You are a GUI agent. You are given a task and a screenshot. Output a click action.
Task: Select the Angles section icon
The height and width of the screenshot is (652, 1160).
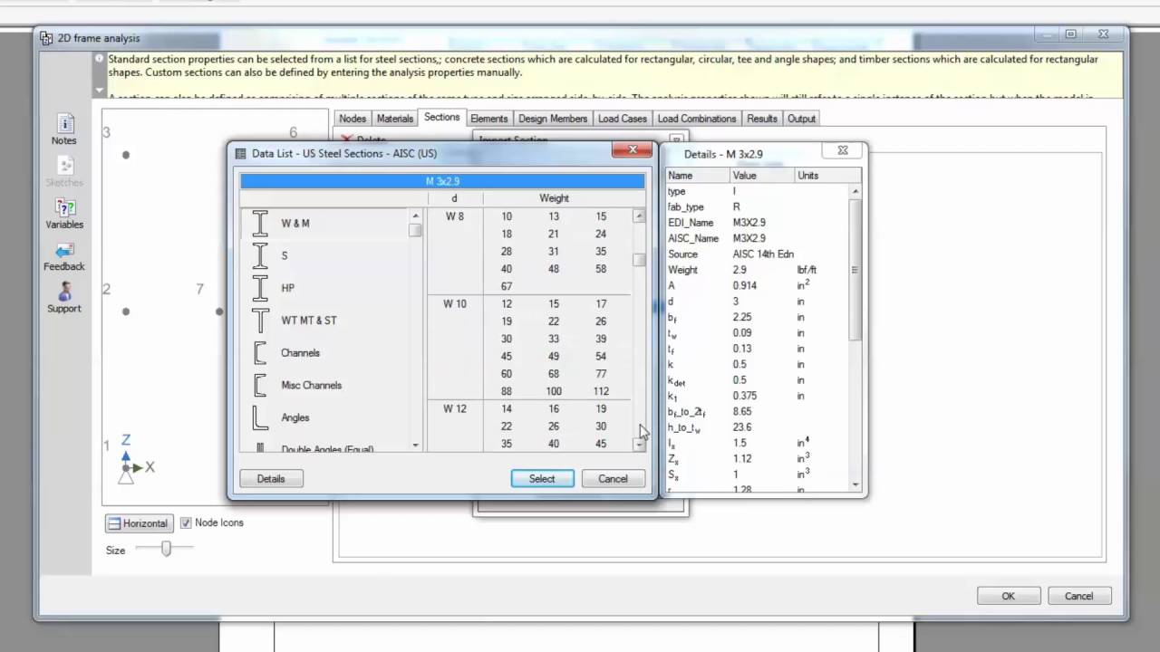[x=260, y=417]
